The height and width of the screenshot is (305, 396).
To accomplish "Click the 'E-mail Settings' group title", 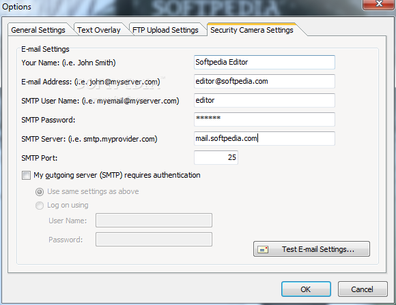I will (x=45, y=49).
